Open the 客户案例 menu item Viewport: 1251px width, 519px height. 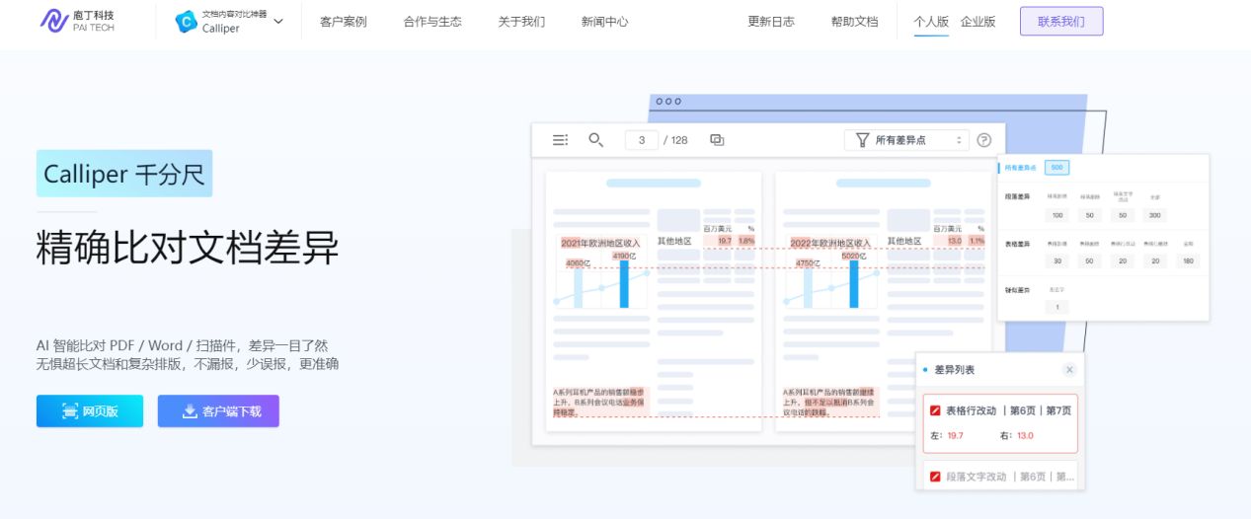tap(344, 22)
